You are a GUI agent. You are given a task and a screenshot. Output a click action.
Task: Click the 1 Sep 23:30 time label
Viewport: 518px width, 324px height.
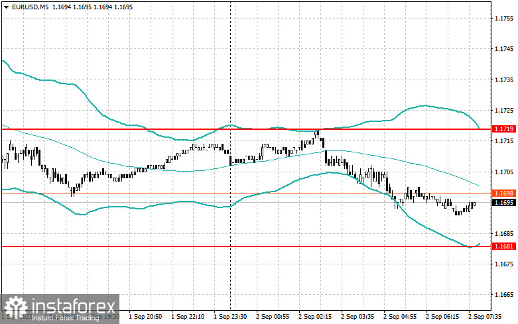tap(230, 317)
